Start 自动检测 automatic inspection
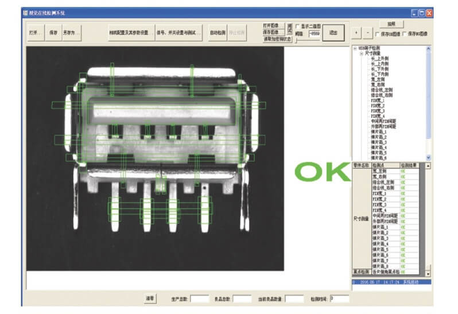This screenshot has width=458, height=314. point(218,33)
